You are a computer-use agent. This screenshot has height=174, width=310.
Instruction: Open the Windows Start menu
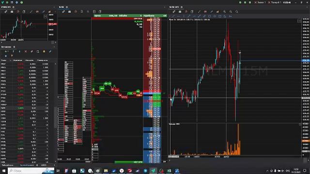click(3, 171)
